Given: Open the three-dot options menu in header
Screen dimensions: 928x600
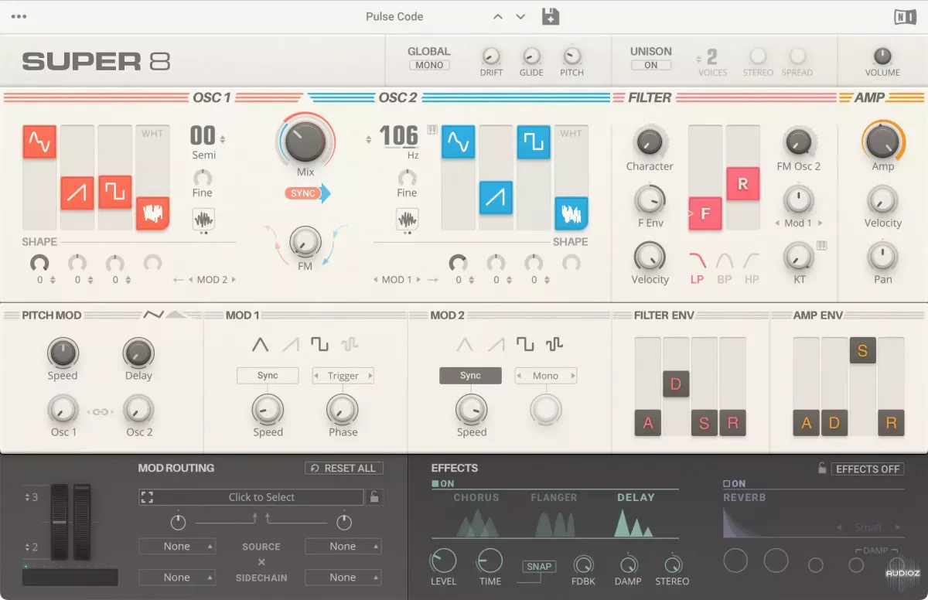Looking at the screenshot, I should point(19,16).
